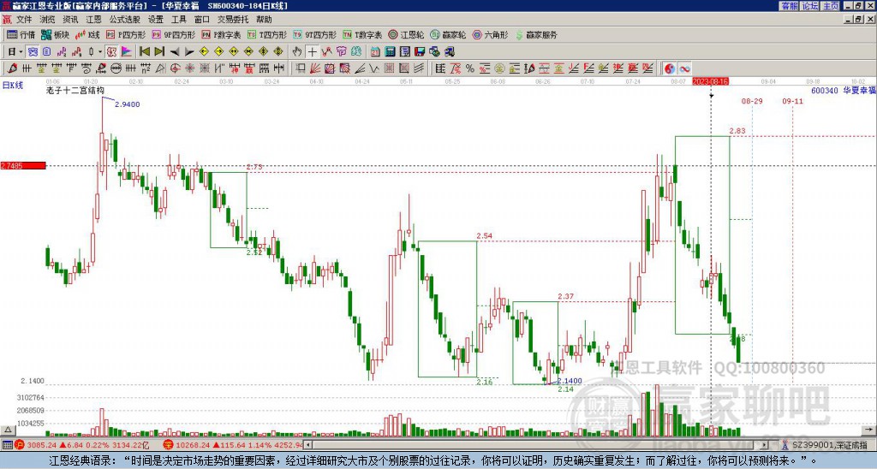
Task: Click the 09-11 date label
Action: [x=792, y=101]
